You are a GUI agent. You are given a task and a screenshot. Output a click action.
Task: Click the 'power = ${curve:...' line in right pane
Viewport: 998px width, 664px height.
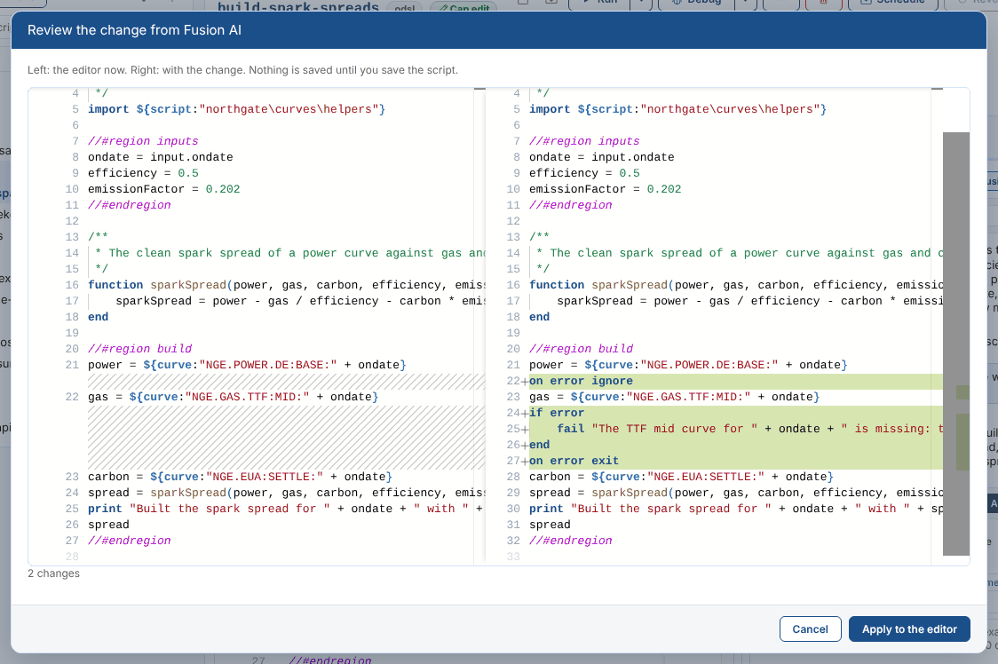pyautogui.click(x=688, y=365)
